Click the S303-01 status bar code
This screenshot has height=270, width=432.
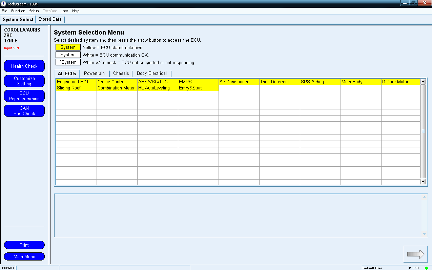[x=8, y=268]
